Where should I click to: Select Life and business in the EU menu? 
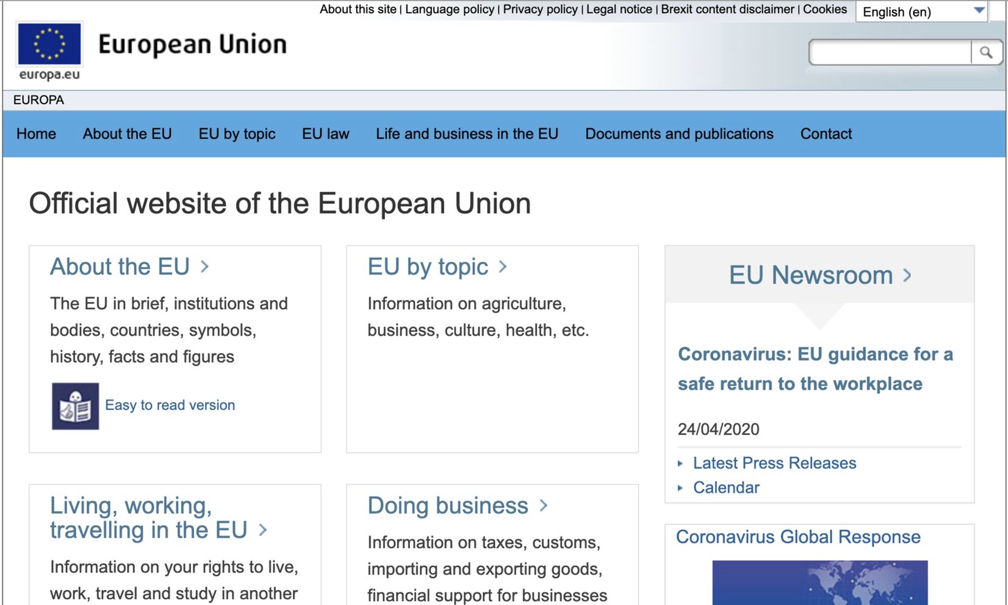(x=467, y=134)
